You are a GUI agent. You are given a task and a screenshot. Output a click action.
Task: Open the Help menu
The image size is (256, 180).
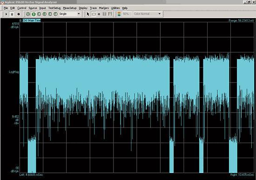coord(125,8)
